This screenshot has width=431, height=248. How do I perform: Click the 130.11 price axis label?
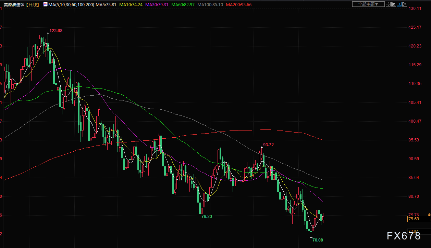415,8
